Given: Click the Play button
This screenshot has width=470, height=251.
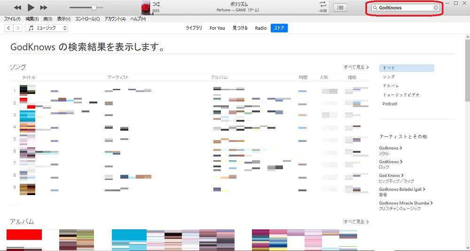Looking at the screenshot, I should click(31, 8).
